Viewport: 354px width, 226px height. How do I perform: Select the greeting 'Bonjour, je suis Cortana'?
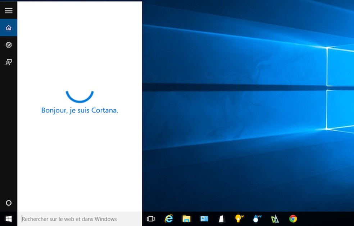(79, 110)
